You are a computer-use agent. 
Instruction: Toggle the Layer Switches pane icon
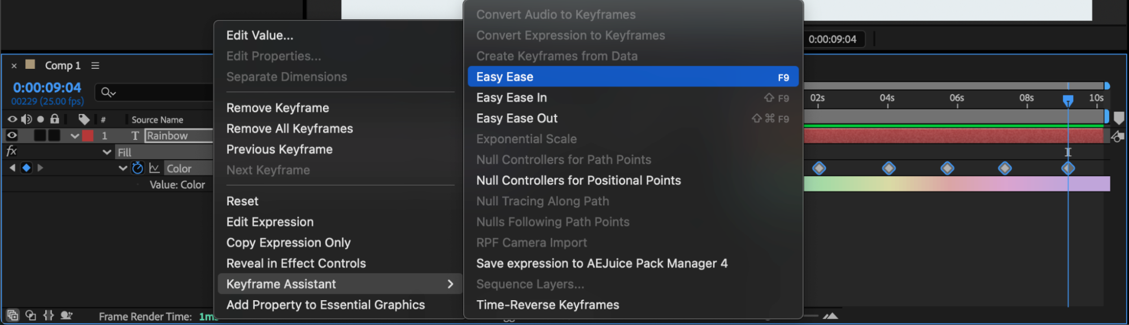coord(12,315)
